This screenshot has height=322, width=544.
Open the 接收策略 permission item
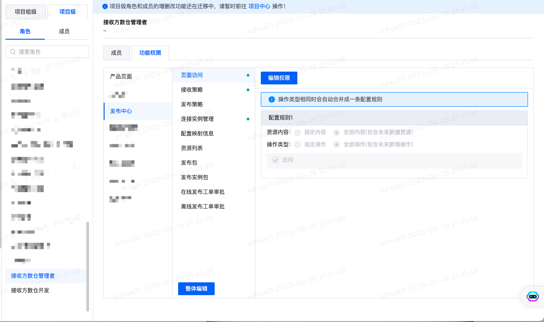[214, 90]
